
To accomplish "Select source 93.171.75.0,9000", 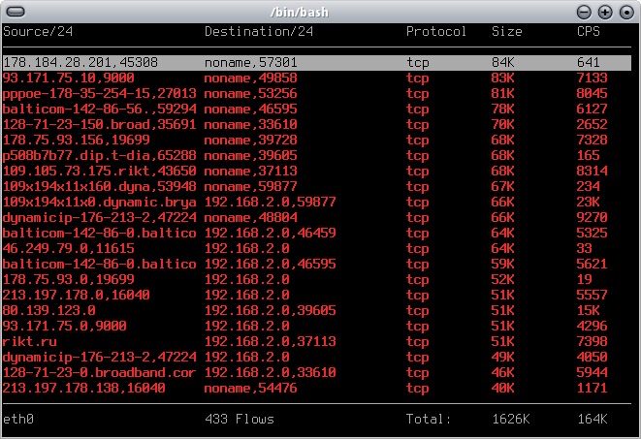I will click(65, 327).
